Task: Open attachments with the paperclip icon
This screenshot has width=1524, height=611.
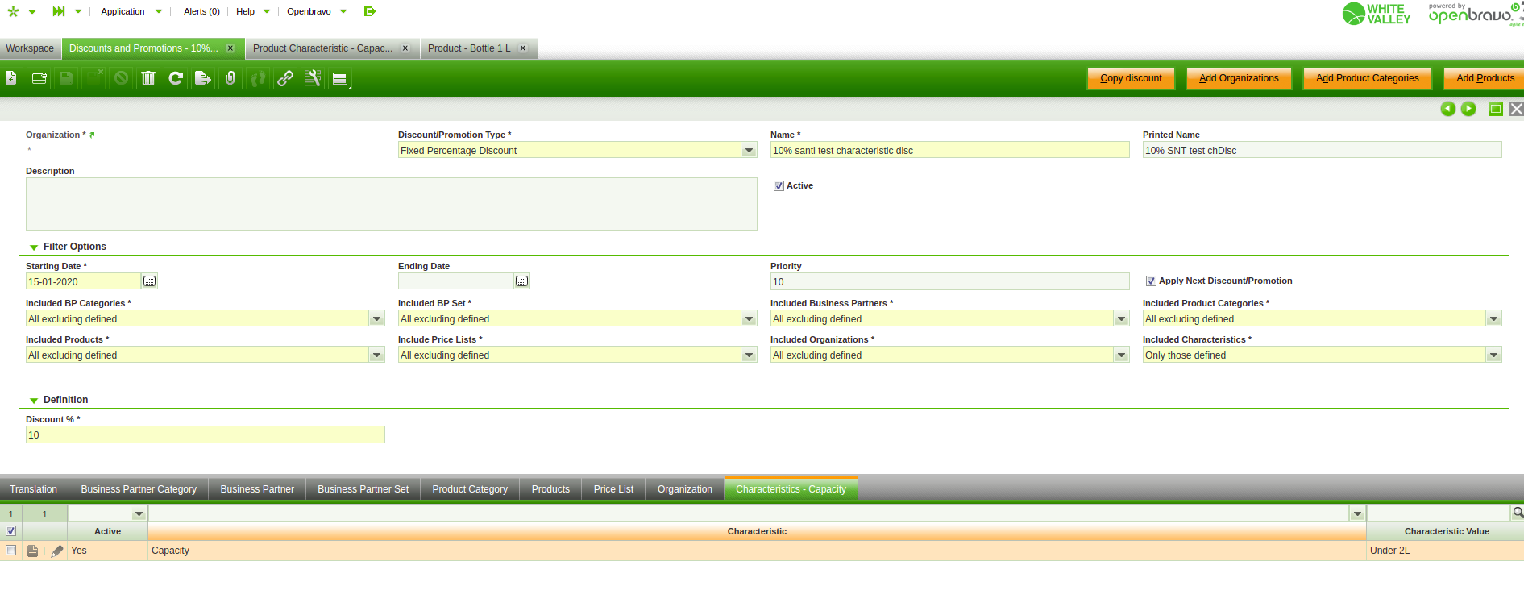Action: pos(230,78)
